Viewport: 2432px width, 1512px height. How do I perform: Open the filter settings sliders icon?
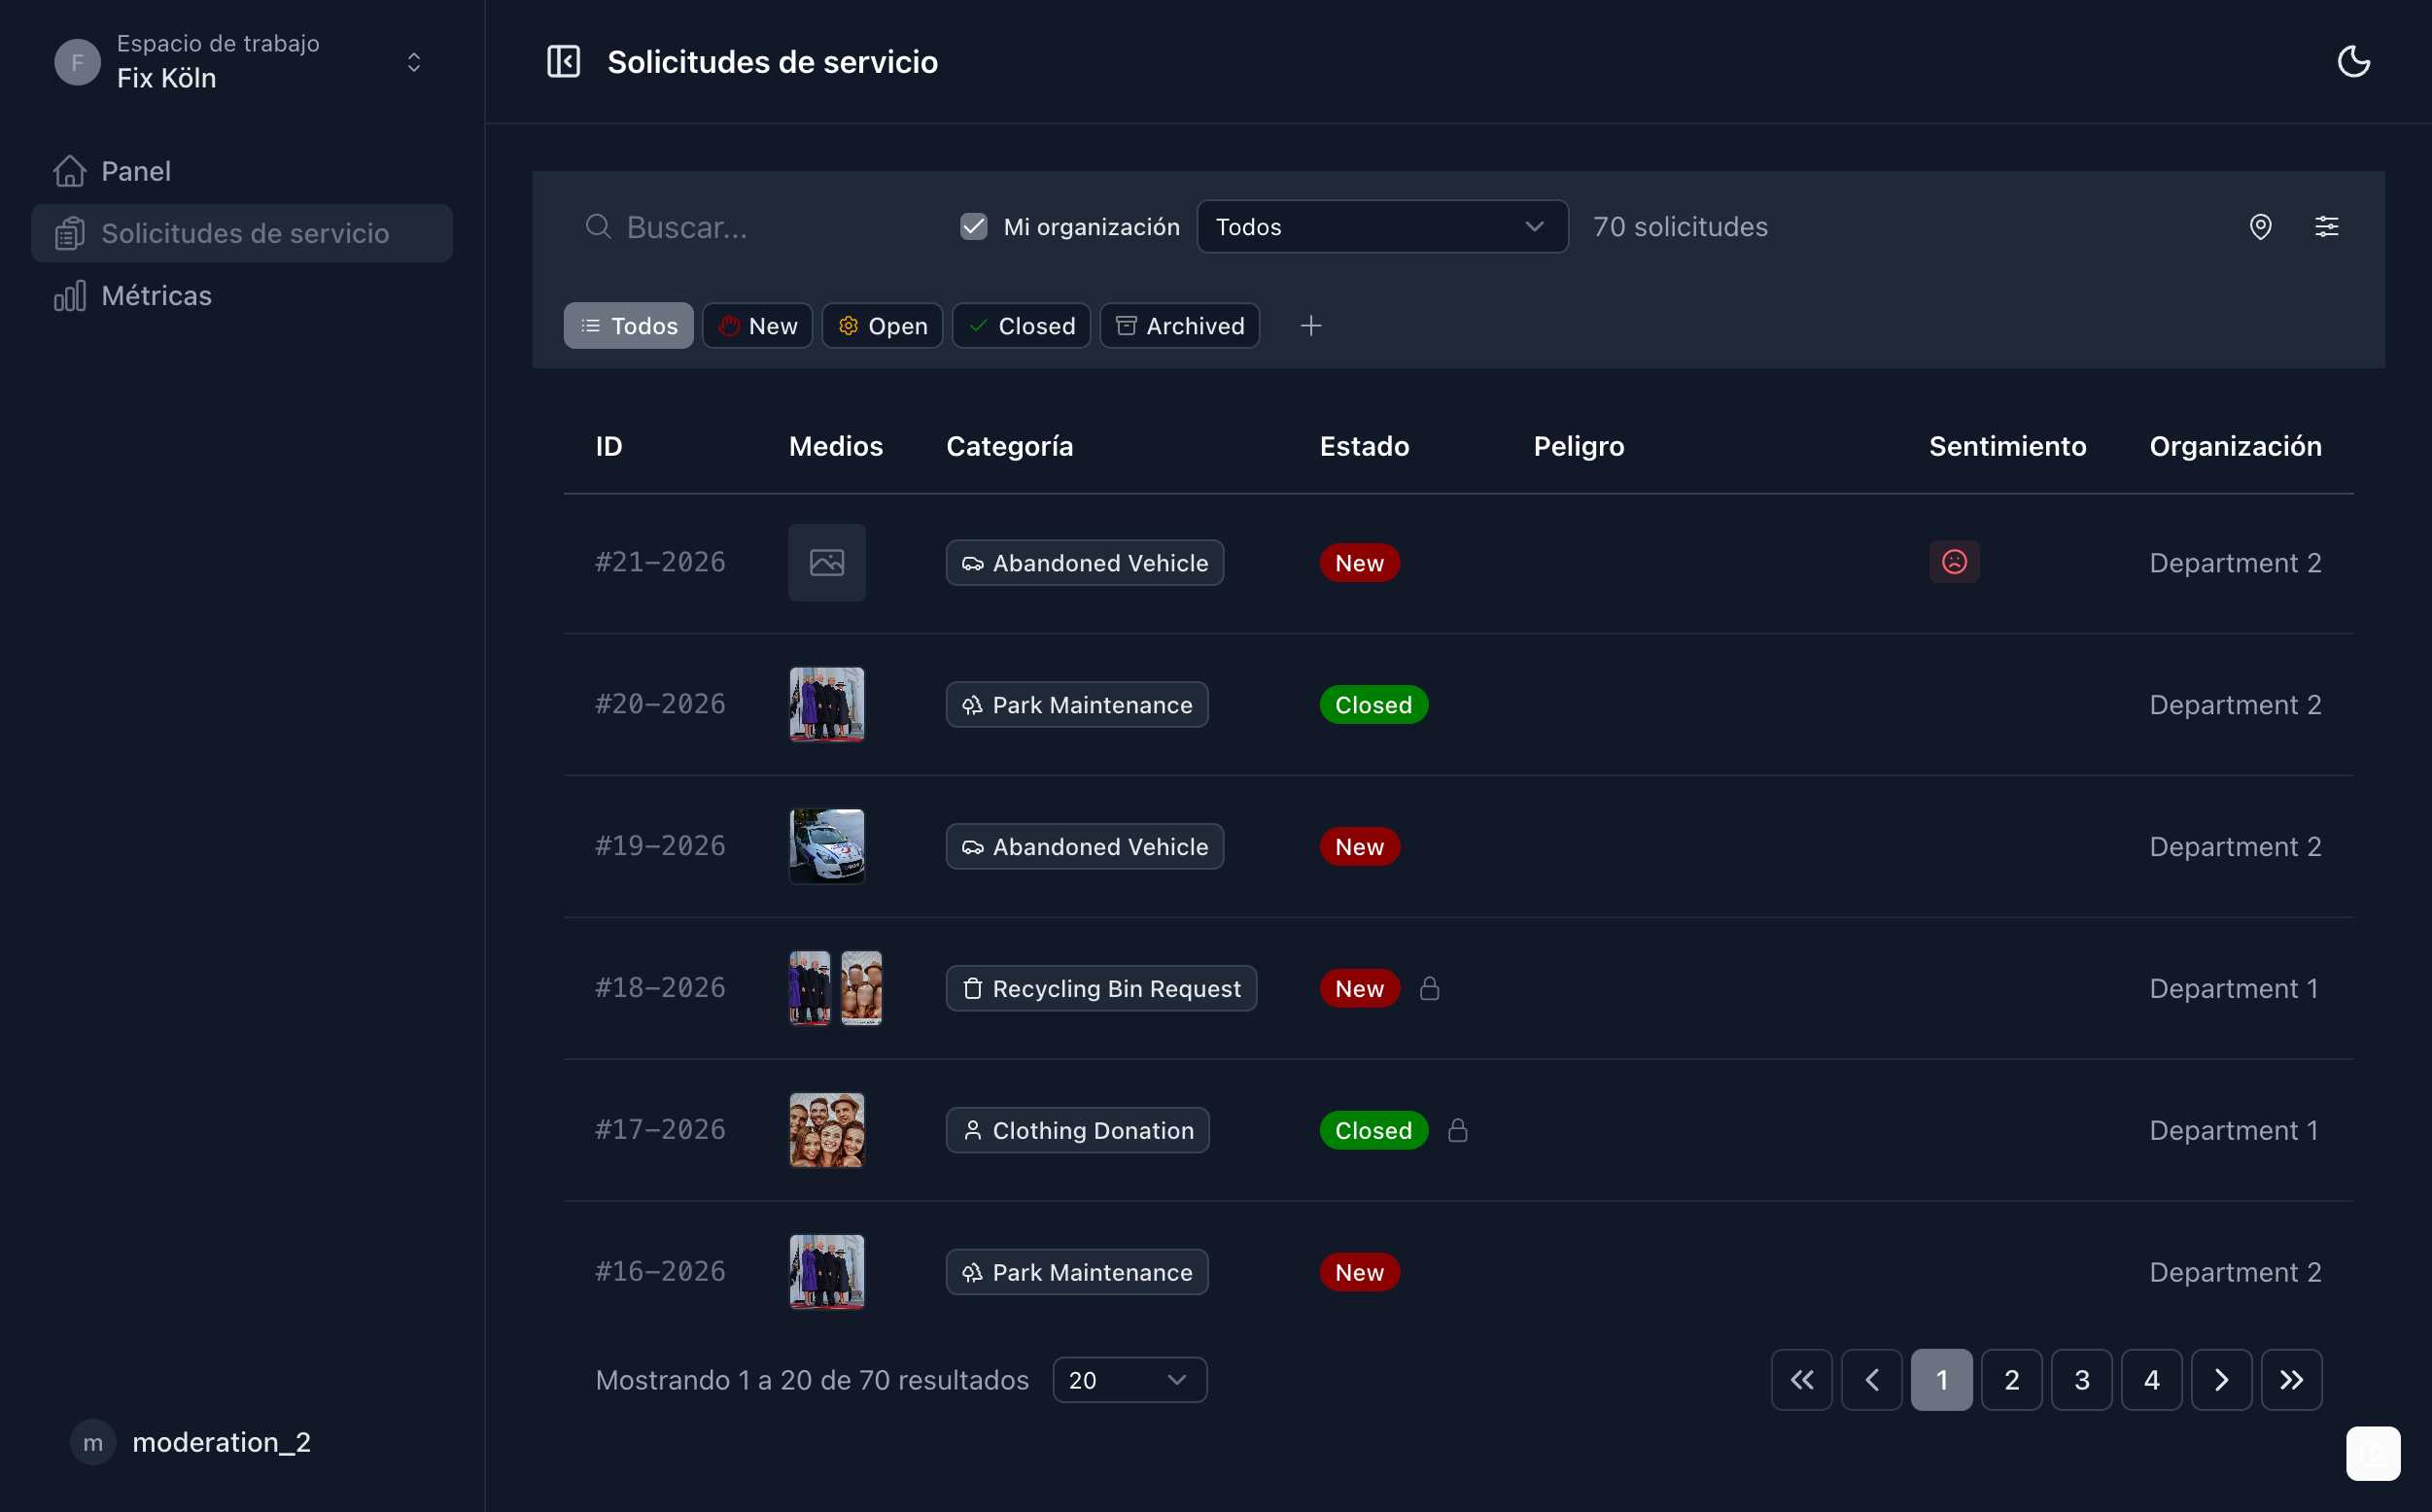[x=2328, y=226]
